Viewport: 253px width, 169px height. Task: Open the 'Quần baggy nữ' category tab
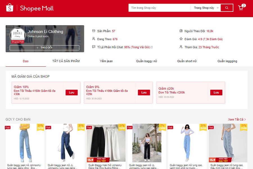click(146, 61)
